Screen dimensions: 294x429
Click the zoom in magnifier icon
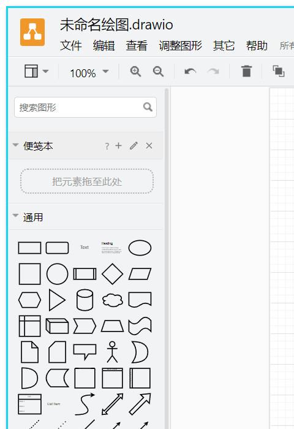tap(135, 72)
